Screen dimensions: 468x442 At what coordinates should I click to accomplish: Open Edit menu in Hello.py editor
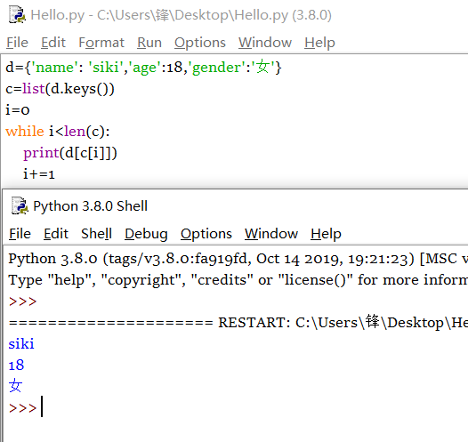tap(53, 43)
